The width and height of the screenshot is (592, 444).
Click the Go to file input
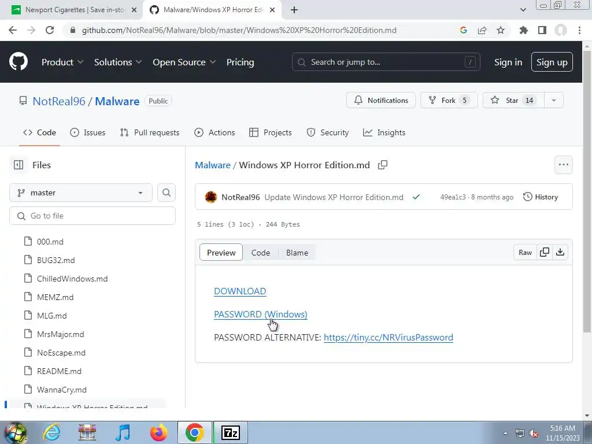pyautogui.click(x=92, y=216)
